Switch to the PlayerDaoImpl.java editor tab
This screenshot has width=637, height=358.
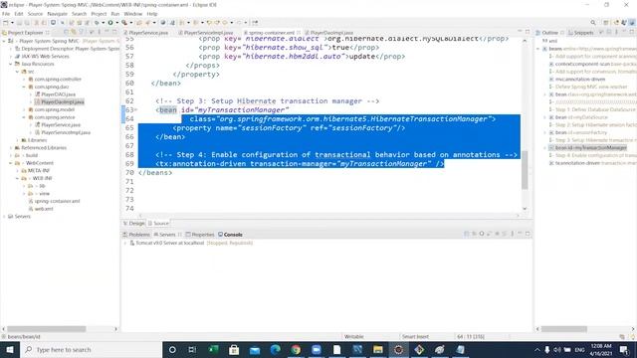point(328,33)
